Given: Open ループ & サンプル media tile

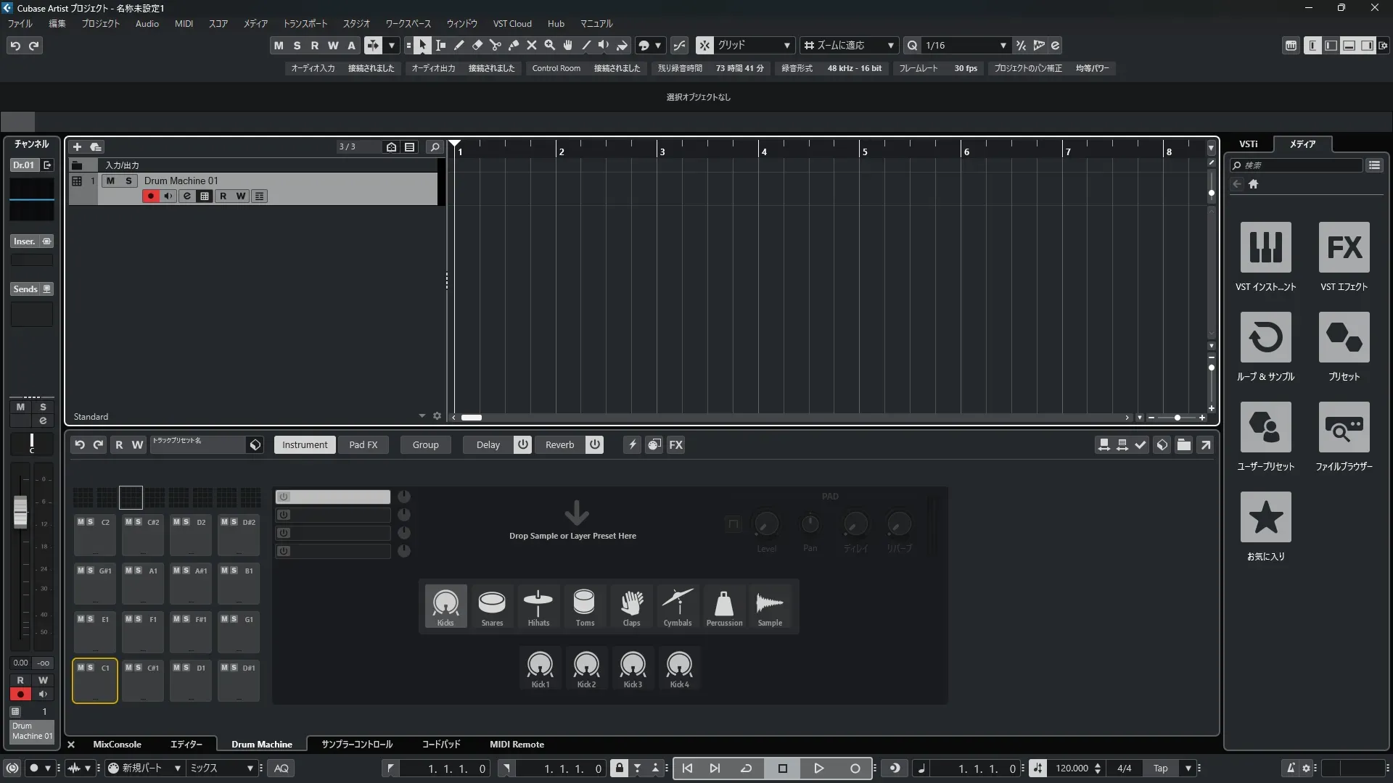Looking at the screenshot, I should click(1265, 338).
